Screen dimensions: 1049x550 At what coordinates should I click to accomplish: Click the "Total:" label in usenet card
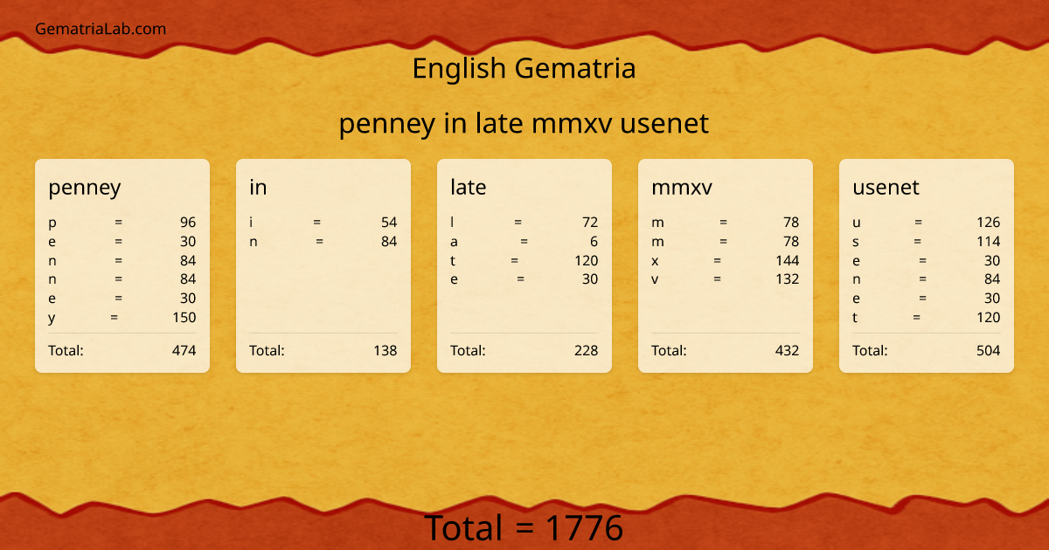pos(870,351)
